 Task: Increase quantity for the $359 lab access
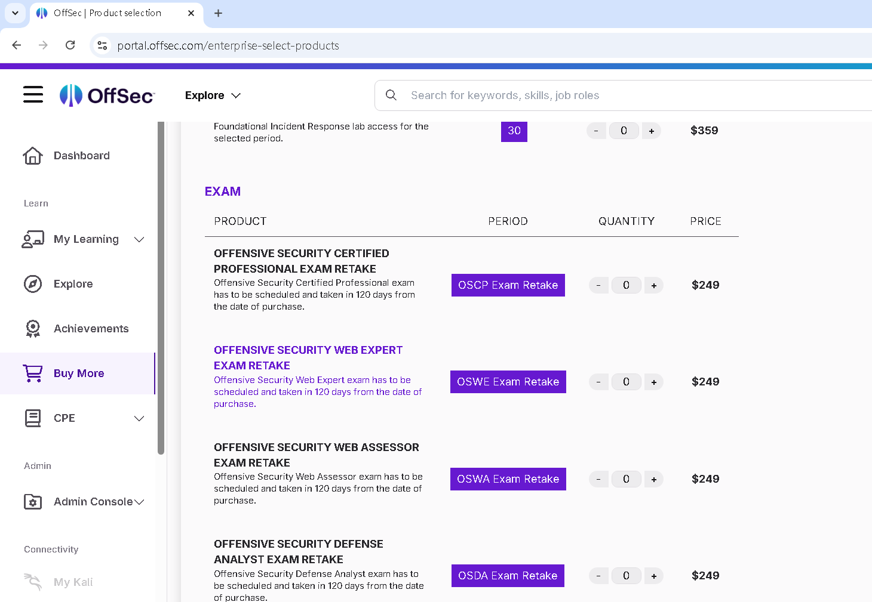click(652, 131)
